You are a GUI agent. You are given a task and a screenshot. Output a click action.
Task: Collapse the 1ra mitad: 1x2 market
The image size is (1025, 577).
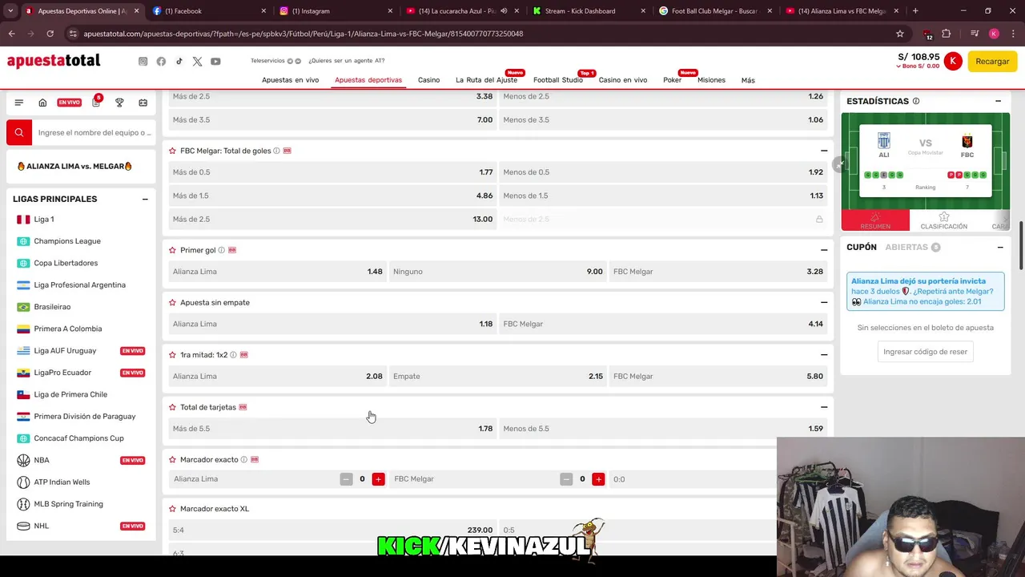[824, 354]
